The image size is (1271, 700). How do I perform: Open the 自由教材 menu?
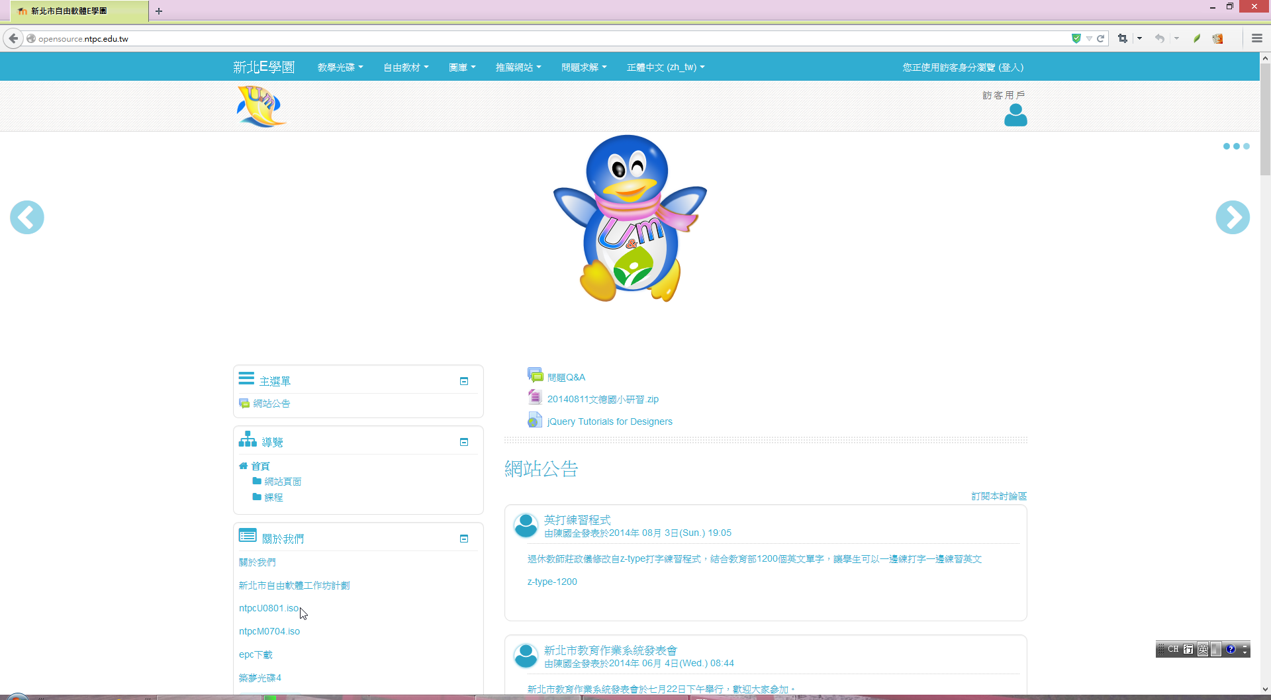406,67
